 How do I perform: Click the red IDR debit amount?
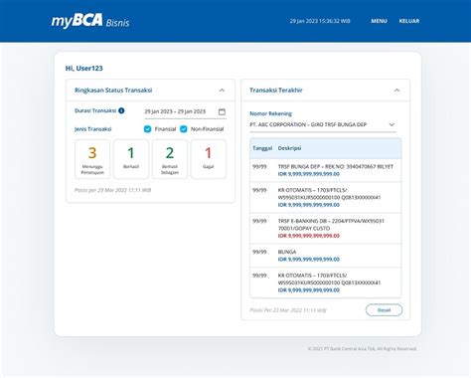click(309, 236)
